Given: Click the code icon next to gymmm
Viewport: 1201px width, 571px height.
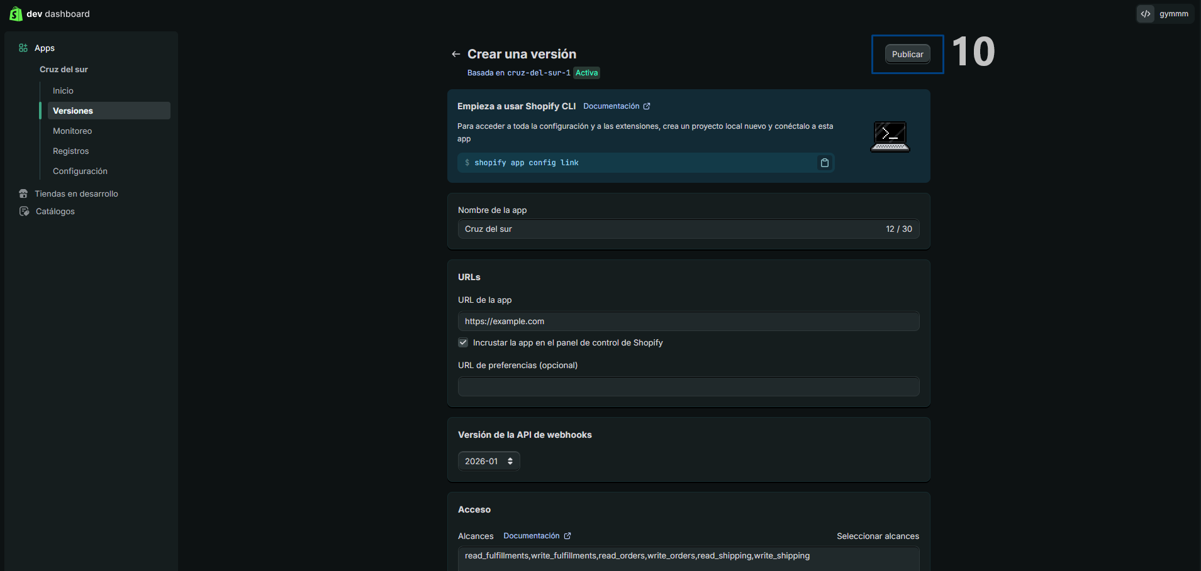Looking at the screenshot, I should pos(1146,14).
